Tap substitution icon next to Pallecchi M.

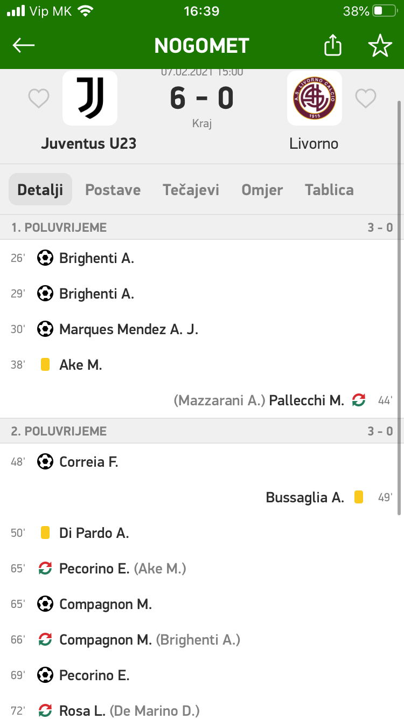pos(358,400)
